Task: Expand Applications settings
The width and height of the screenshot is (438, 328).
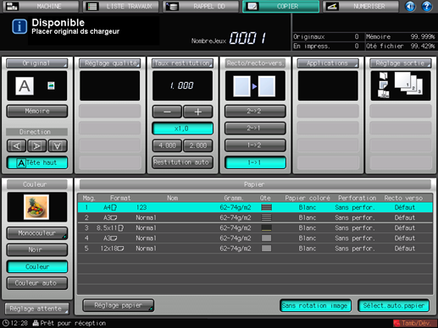Action: [x=328, y=63]
